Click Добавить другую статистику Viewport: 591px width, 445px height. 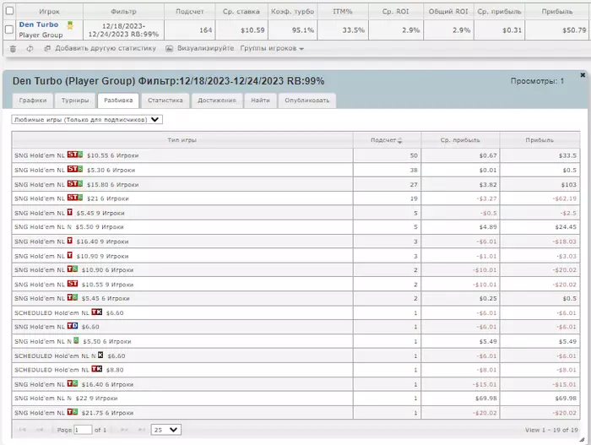click(x=106, y=48)
